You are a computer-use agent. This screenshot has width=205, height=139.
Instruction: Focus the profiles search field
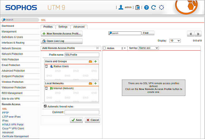click(x=125, y=33)
